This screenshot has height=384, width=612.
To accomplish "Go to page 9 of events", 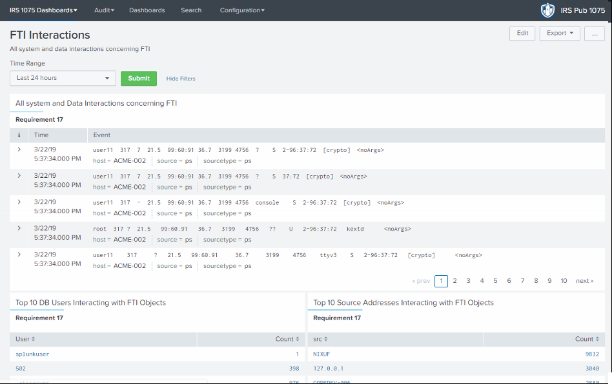I will (x=549, y=281).
